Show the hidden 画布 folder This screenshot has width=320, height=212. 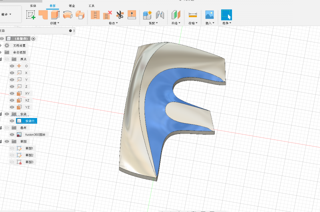pos(7,128)
